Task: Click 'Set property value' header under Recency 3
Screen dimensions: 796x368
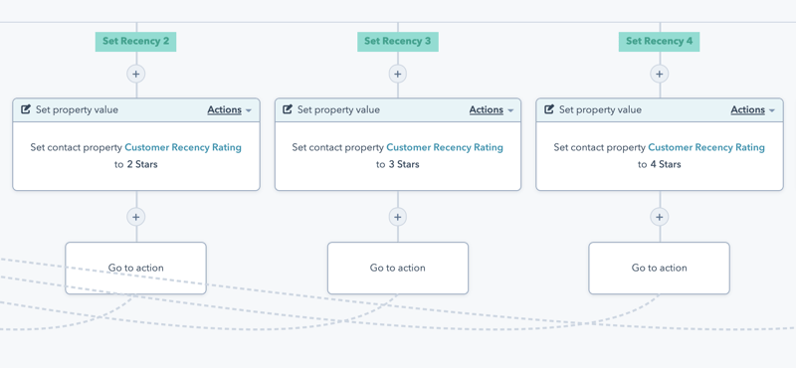Action: pyautogui.click(x=338, y=110)
